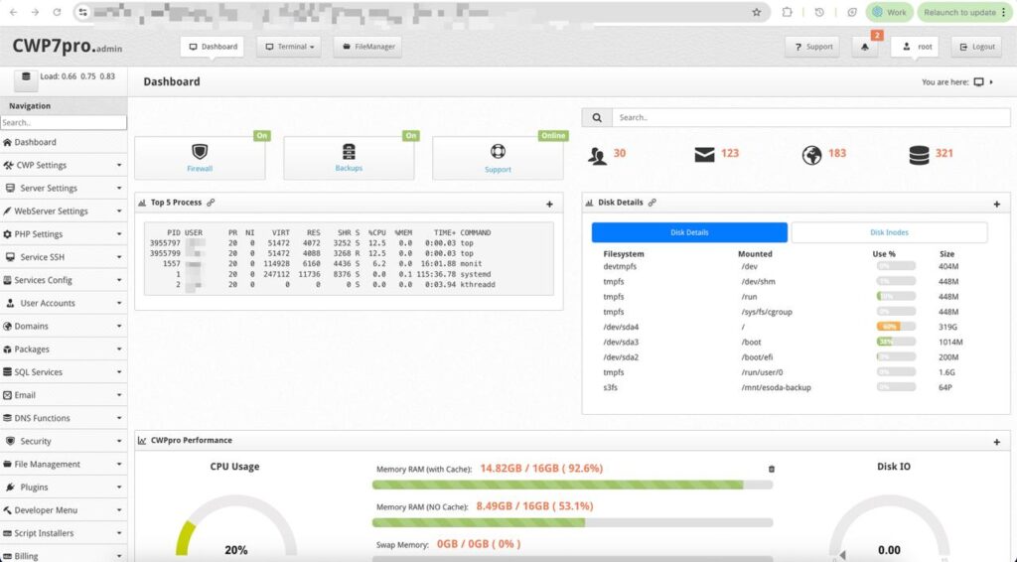Click the email envelope count icon
Viewport: 1017px width, 562px height.
coord(705,155)
